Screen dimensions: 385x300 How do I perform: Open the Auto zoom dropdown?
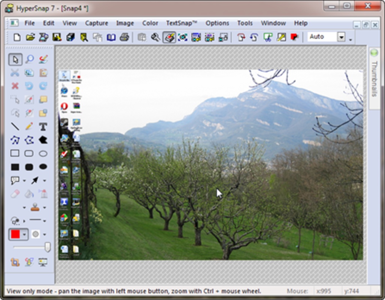coord(341,37)
